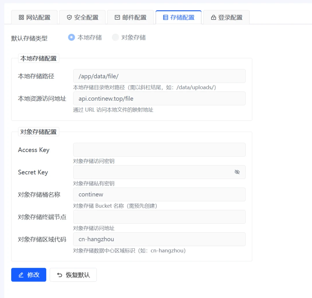Click the storage icon on 存储配置 tab
This screenshot has width=312, height=298.
tap(165, 18)
